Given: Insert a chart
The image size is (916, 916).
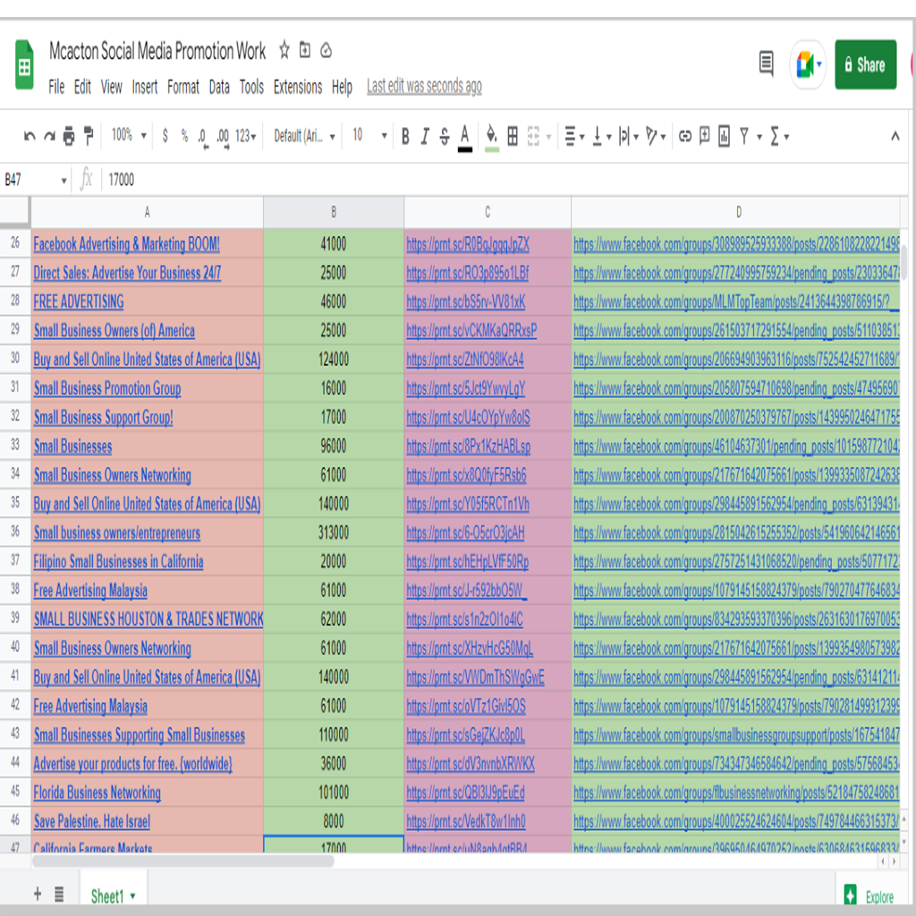Looking at the screenshot, I should 724,137.
